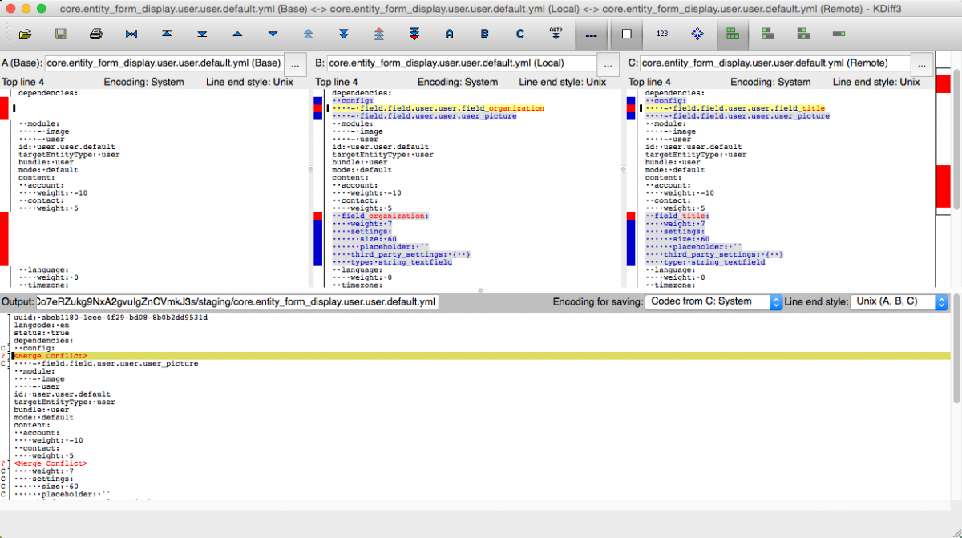Save the merged output file
This screenshot has width=962, height=538.
click(59, 34)
